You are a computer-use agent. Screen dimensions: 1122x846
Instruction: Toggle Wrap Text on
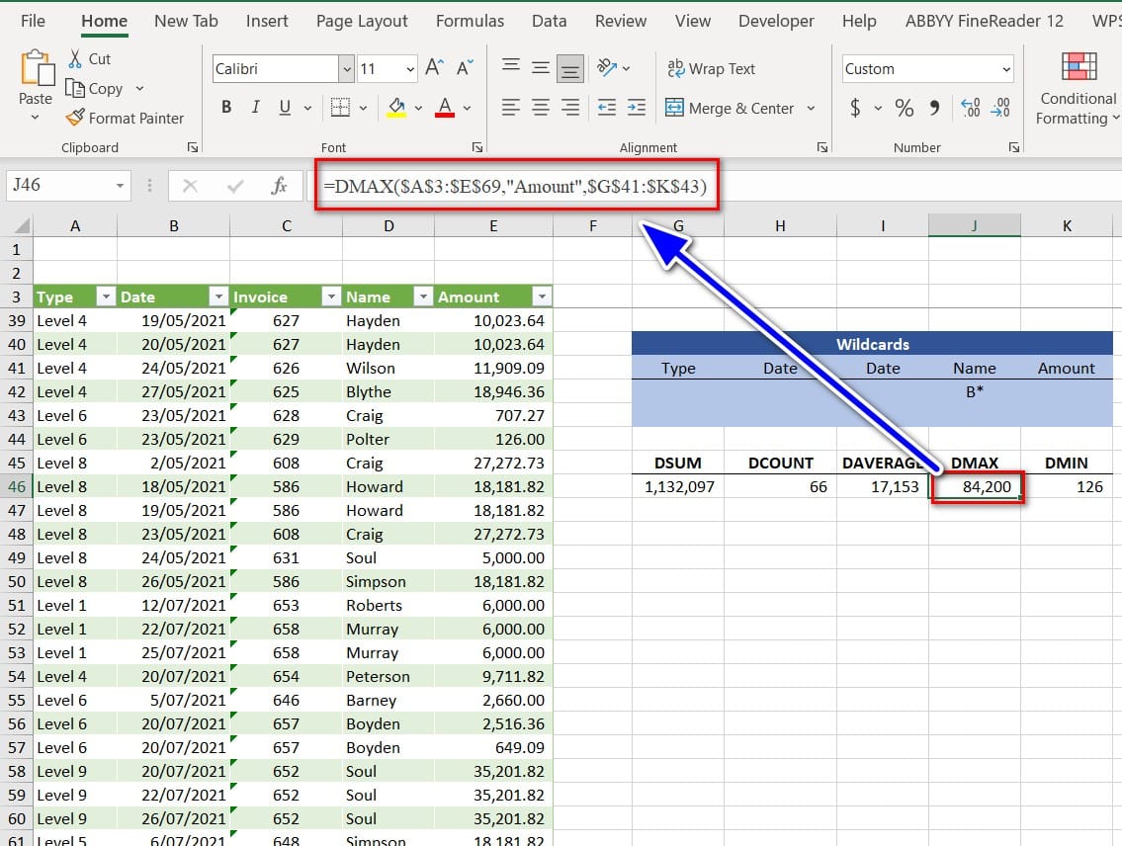[711, 68]
